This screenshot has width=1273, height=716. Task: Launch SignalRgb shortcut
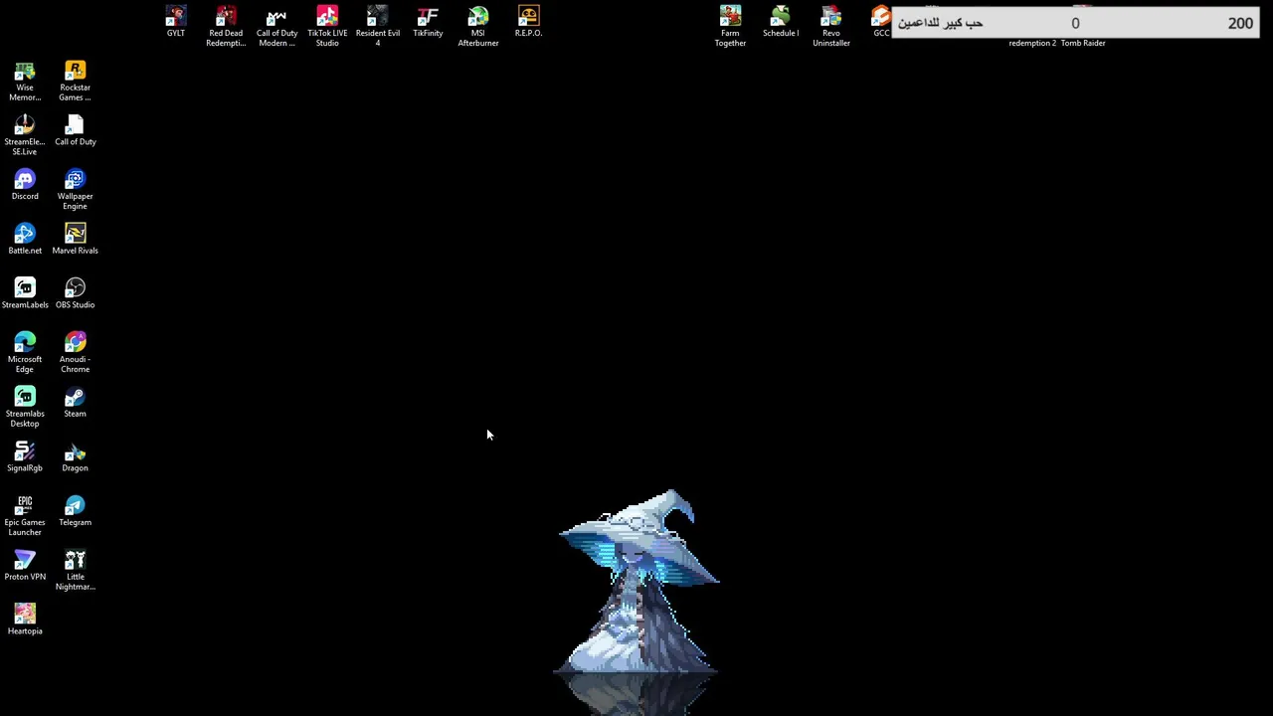(x=25, y=457)
